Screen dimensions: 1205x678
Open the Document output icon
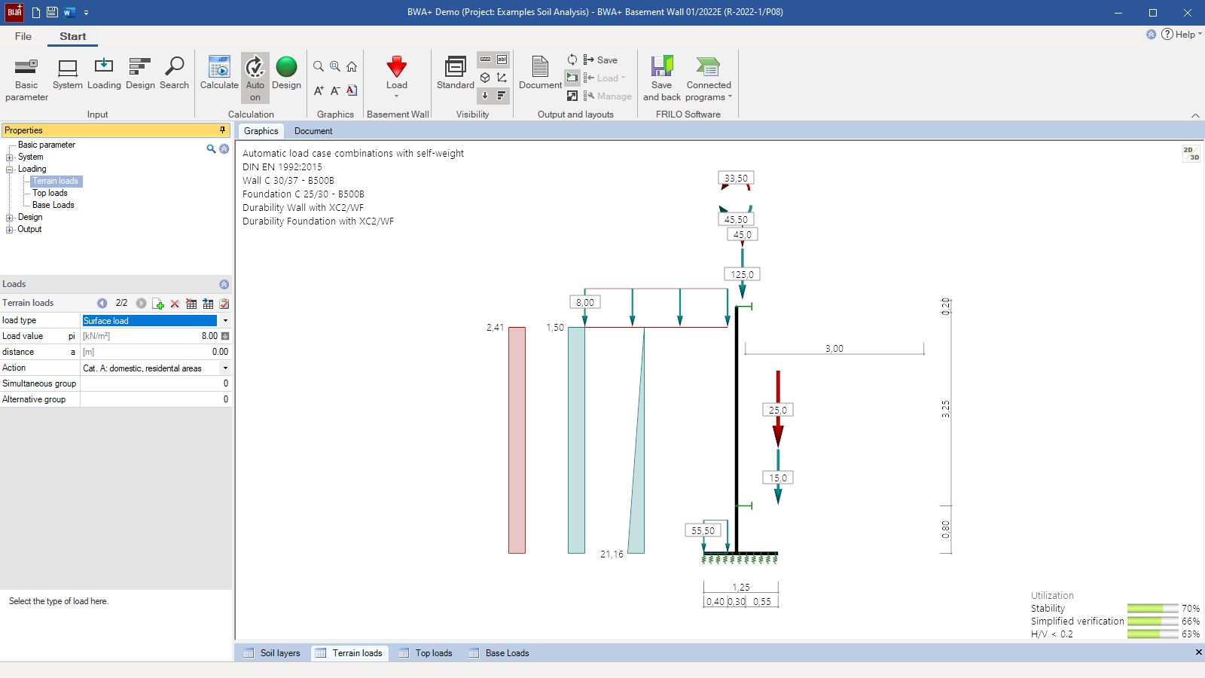pos(540,74)
